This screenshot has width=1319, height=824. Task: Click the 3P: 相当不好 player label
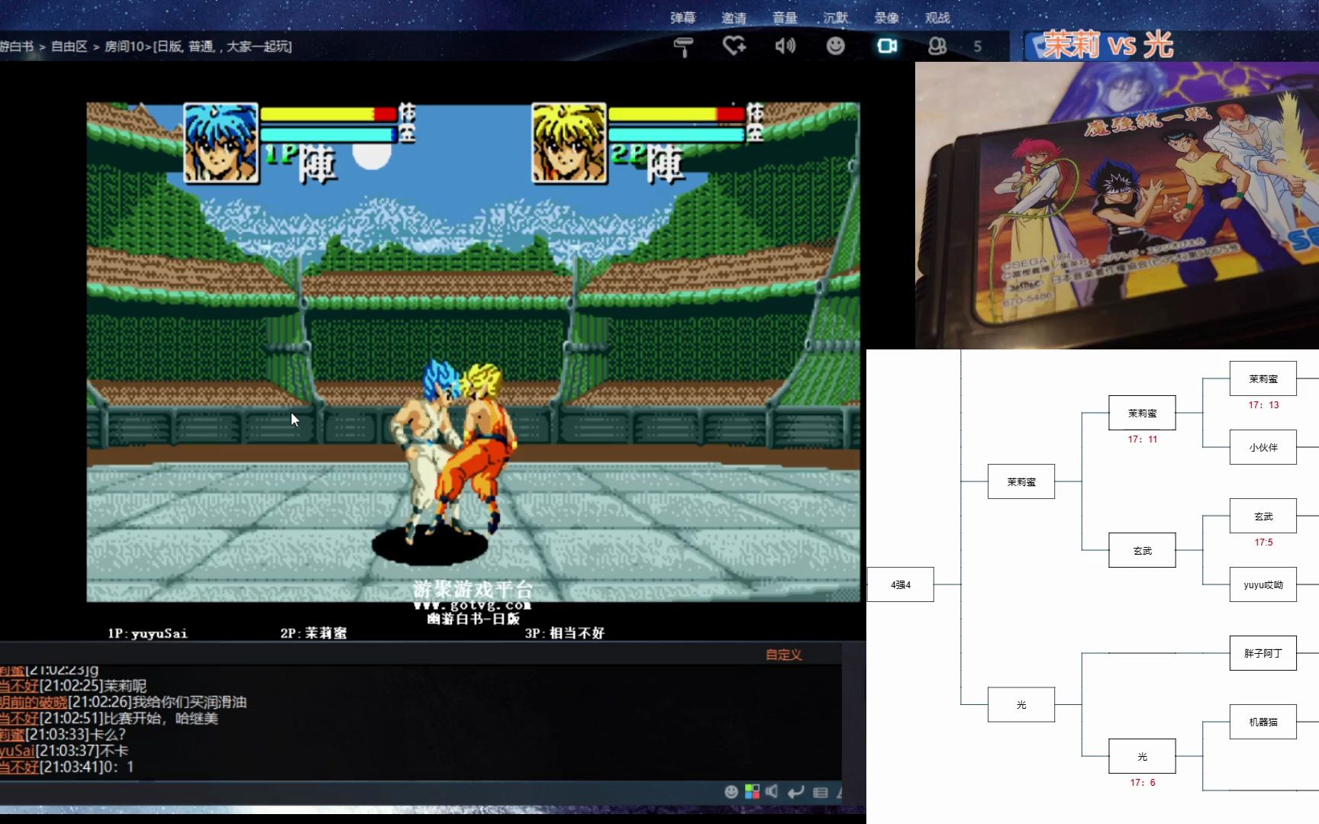coord(565,633)
